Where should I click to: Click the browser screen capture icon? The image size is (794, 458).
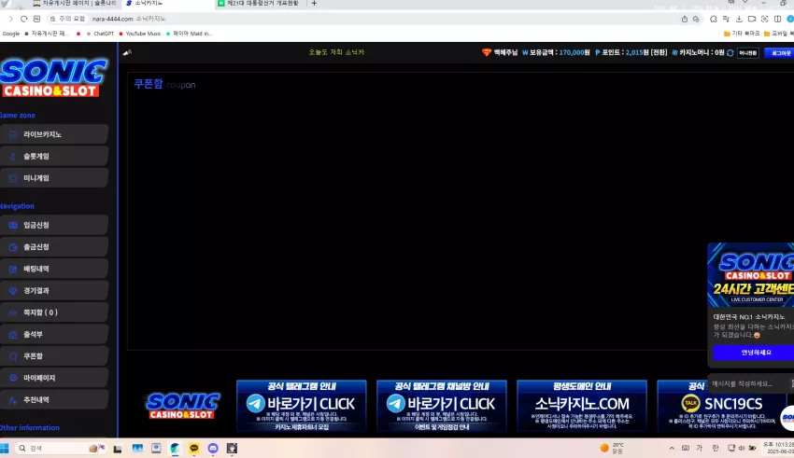coord(765,20)
